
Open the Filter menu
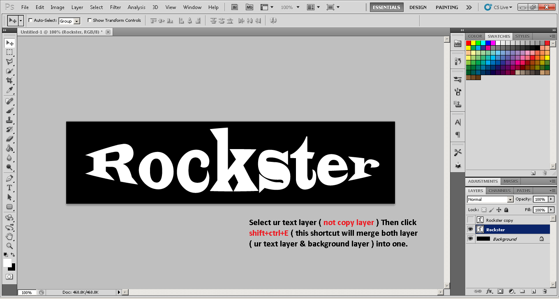pos(115,7)
